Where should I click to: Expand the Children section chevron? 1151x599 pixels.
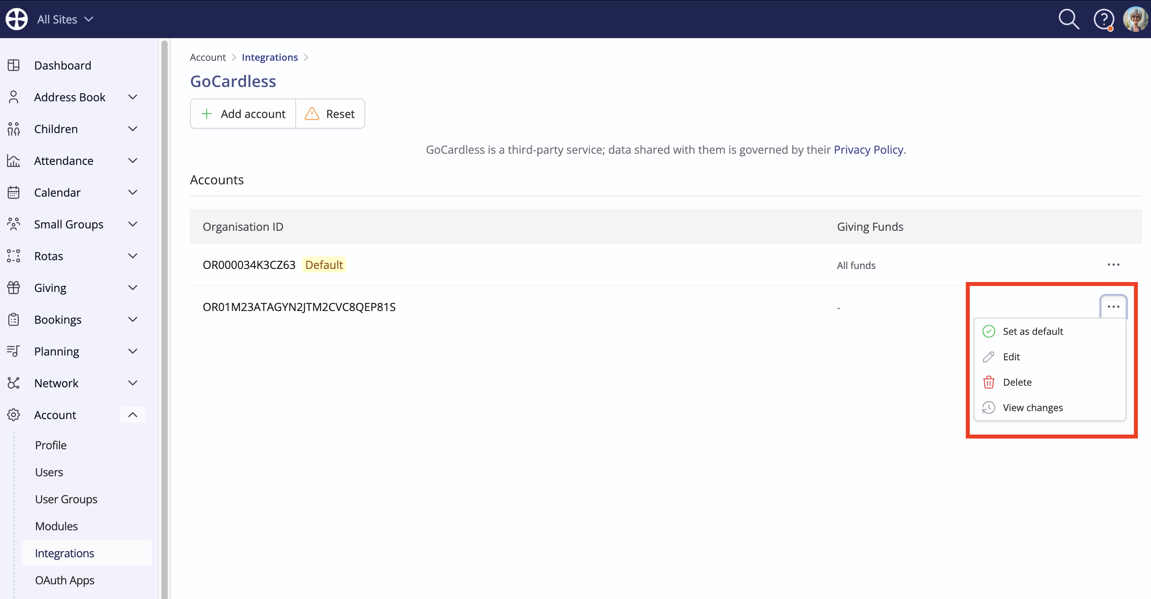(x=133, y=129)
